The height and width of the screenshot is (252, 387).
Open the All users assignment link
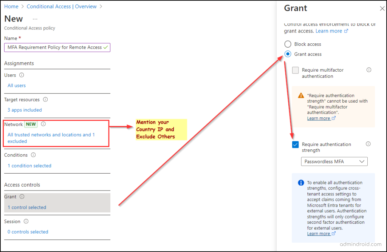click(x=16, y=85)
